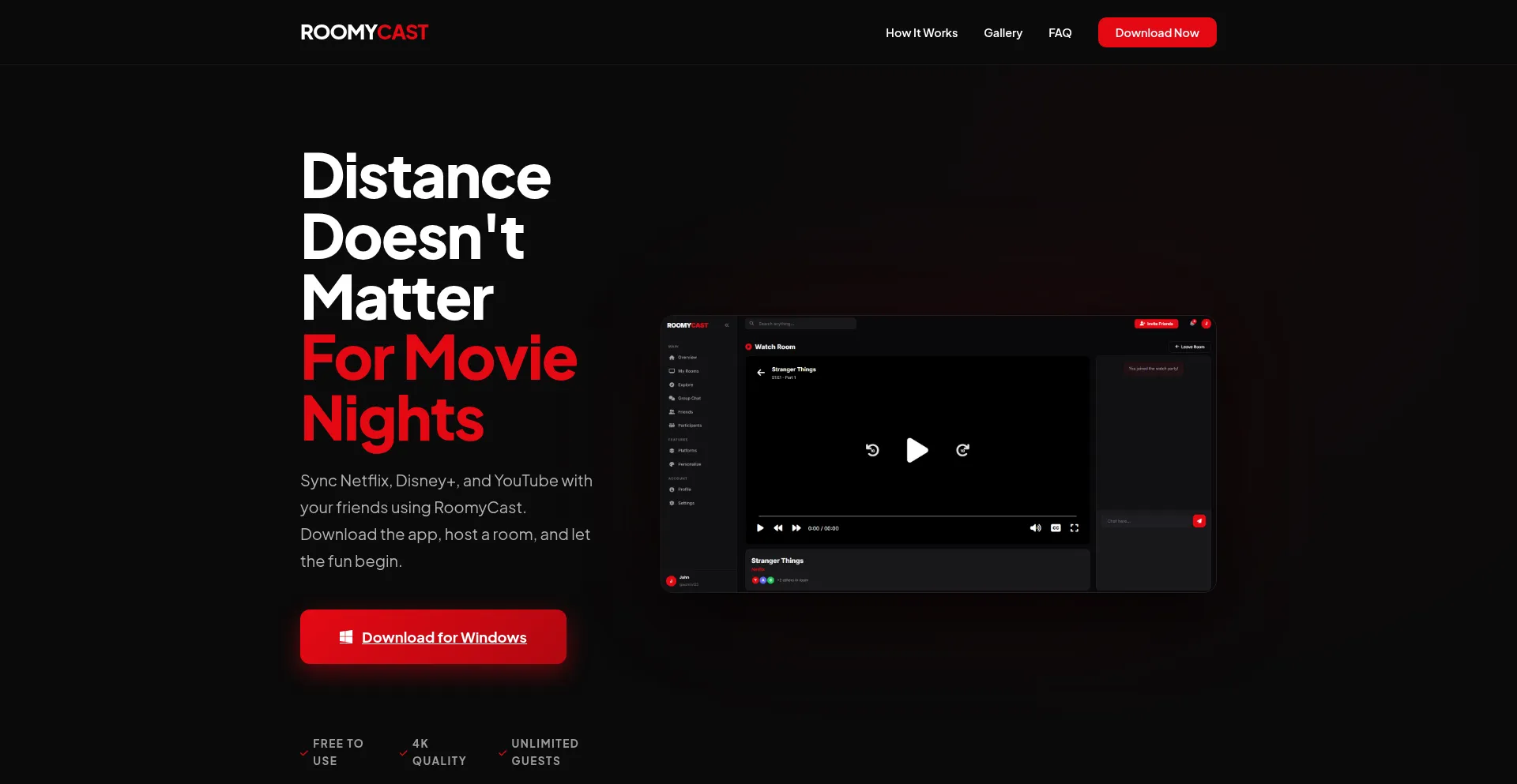Image resolution: width=1517 pixels, height=784 pixels.
Task: Click the 'You joined the watch party!' message
Action: pos(1153,369)
